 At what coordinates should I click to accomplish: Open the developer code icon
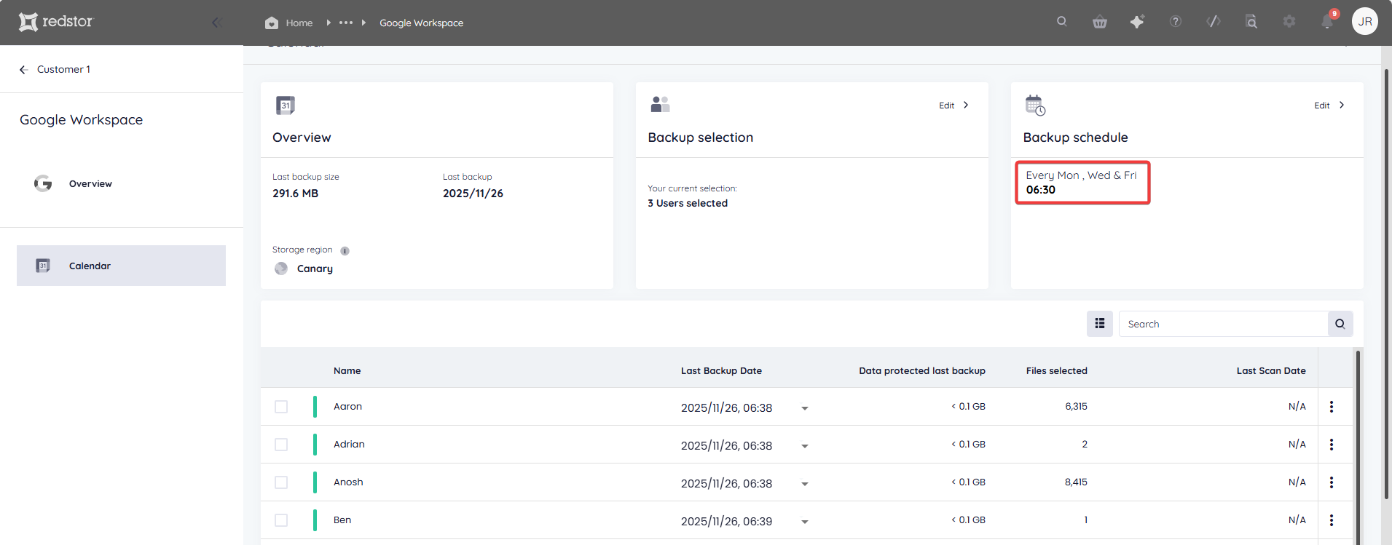point(1214,22)
